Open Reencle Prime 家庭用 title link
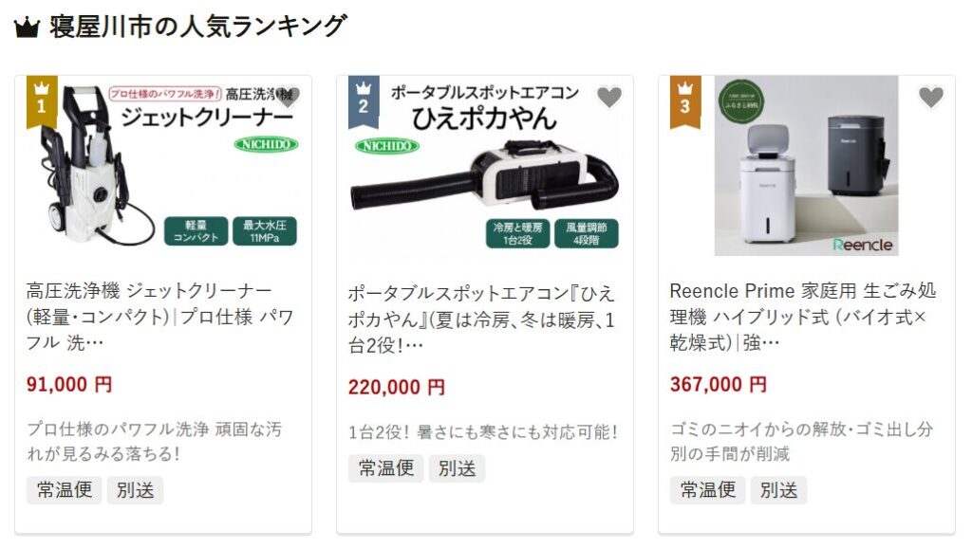The width and height of the screenshot is (972, 548). click(803, 317)
